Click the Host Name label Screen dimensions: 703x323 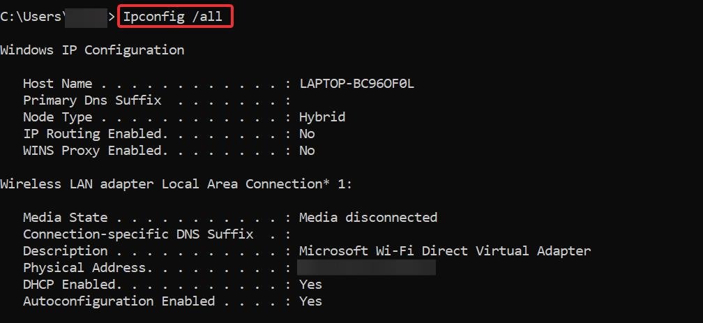[57, 84]
